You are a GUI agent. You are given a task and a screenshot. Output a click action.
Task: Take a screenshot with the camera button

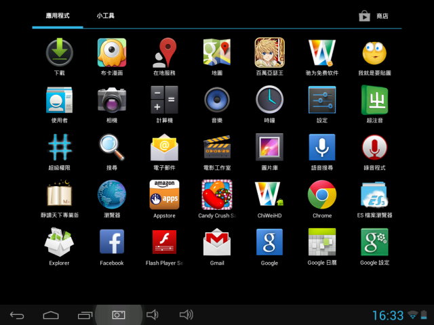pyautogui.click(x=119, y=315)
